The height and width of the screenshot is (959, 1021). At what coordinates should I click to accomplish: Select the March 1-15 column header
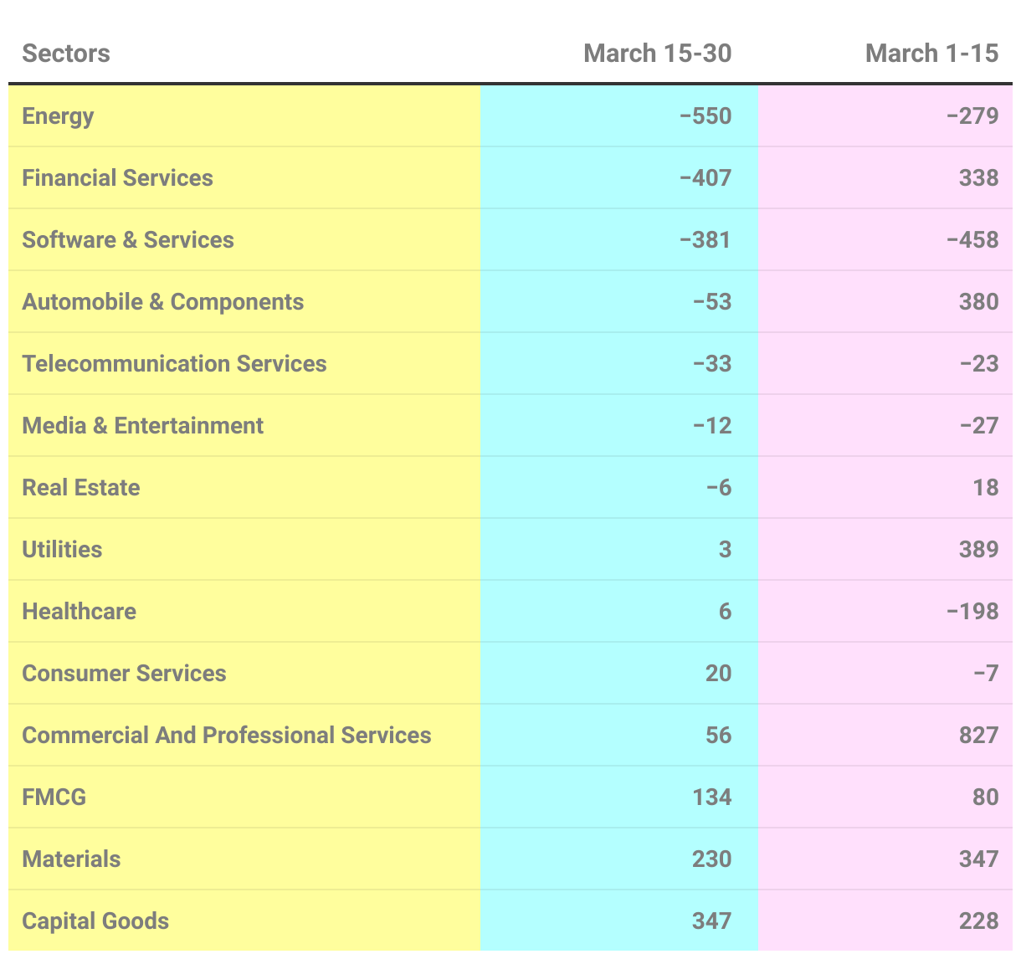pyautogui.click(x=931, y=54)
